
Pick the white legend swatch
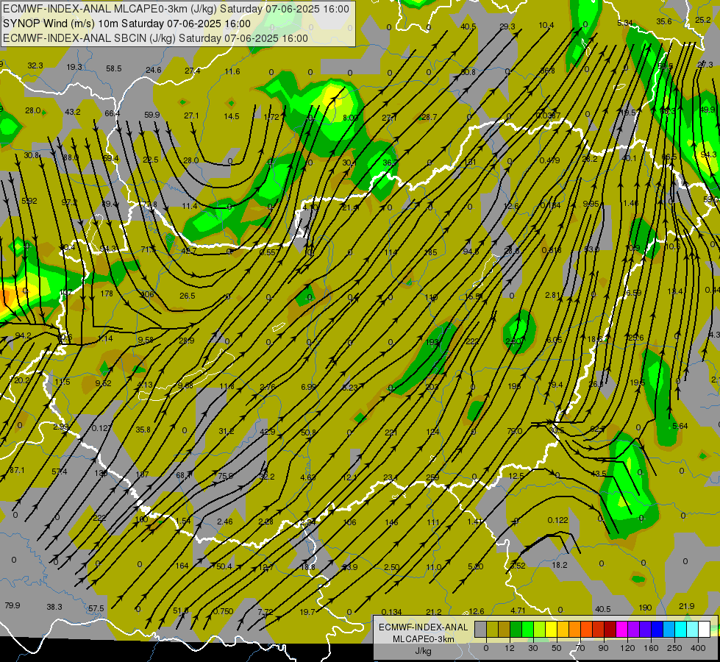pos(705,630)
